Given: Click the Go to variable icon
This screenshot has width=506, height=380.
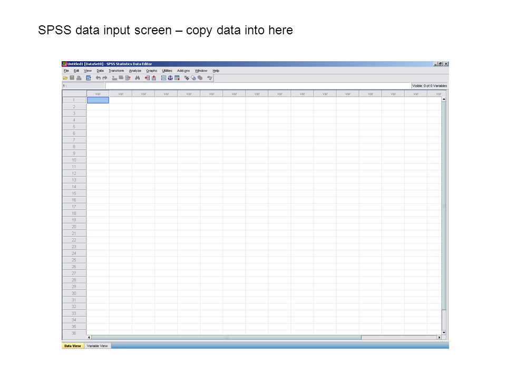Looking at the screenshot, I should [121, 78].
